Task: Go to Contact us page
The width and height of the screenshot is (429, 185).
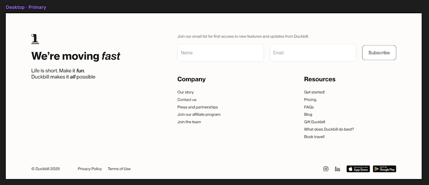Action: pyautogui.click(x=187, y=99)
